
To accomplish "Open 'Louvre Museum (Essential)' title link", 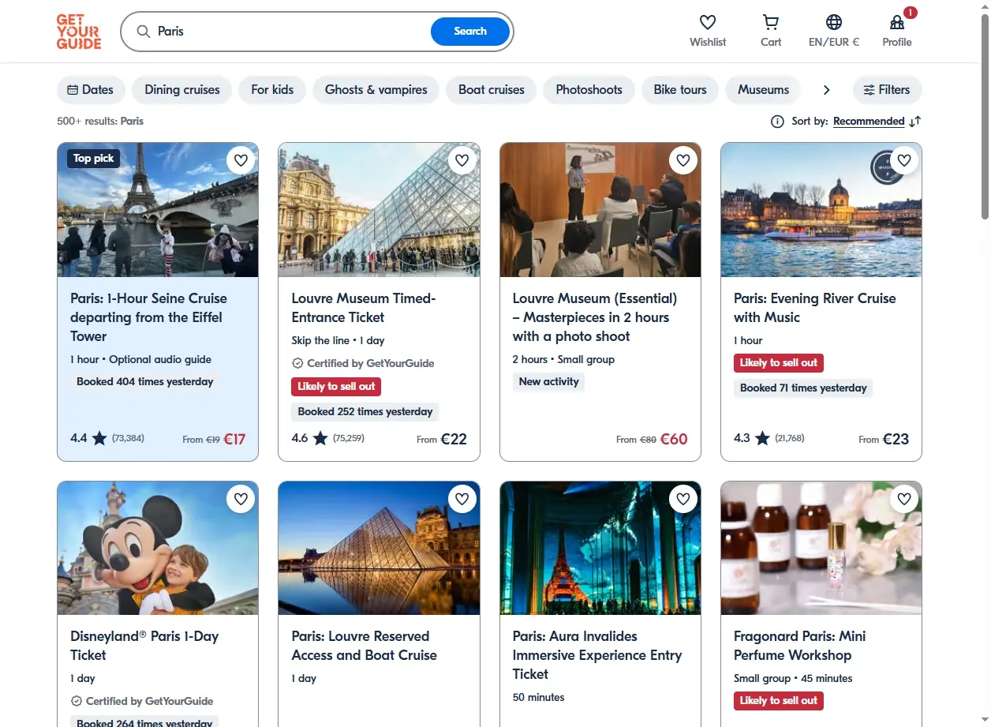I will click(595, 317).
